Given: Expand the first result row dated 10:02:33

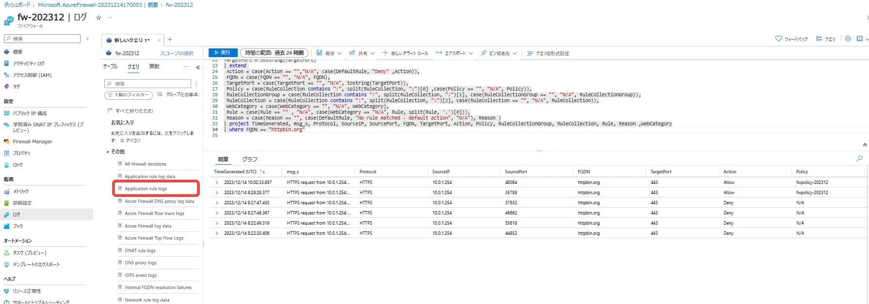Looking at the screenshot, I should point(217,182).
